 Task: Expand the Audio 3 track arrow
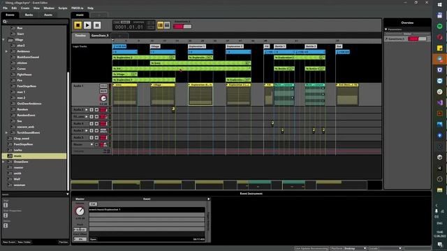click(x=87, y=130)
